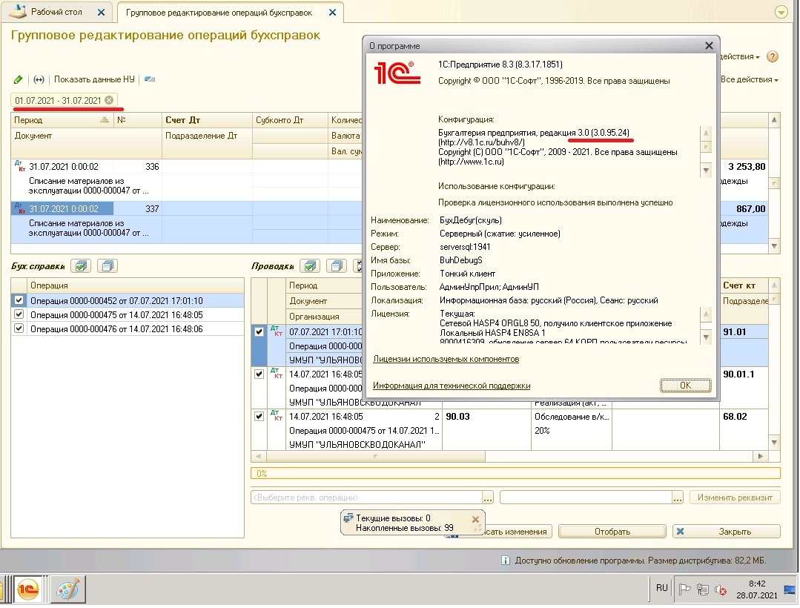Click the sort indicator in Период column header
Viewport: 800px width, 608px height.
105,120
